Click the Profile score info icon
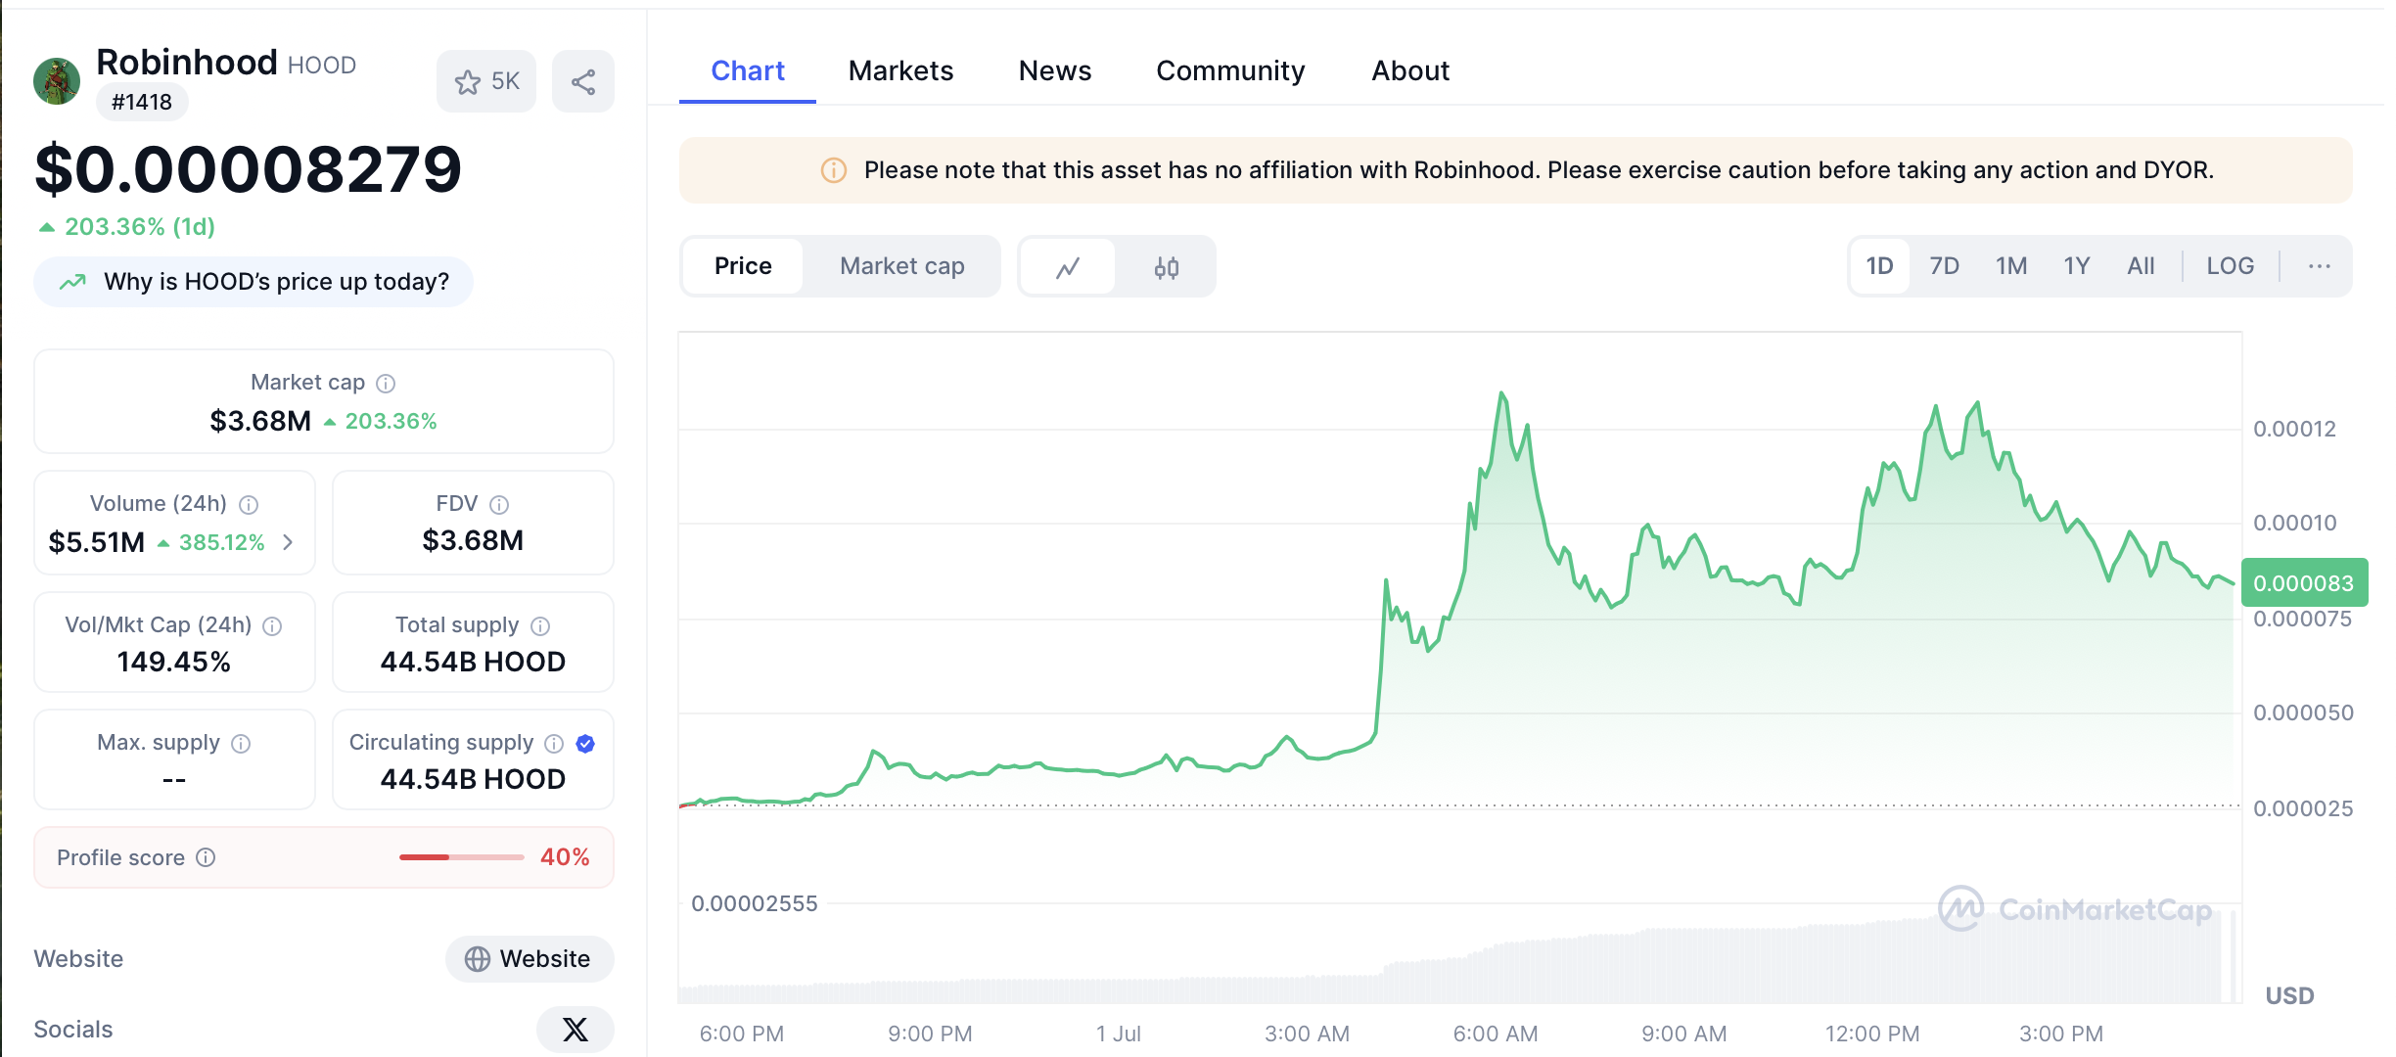2396x1057 pixels. (x=206, y=857)
